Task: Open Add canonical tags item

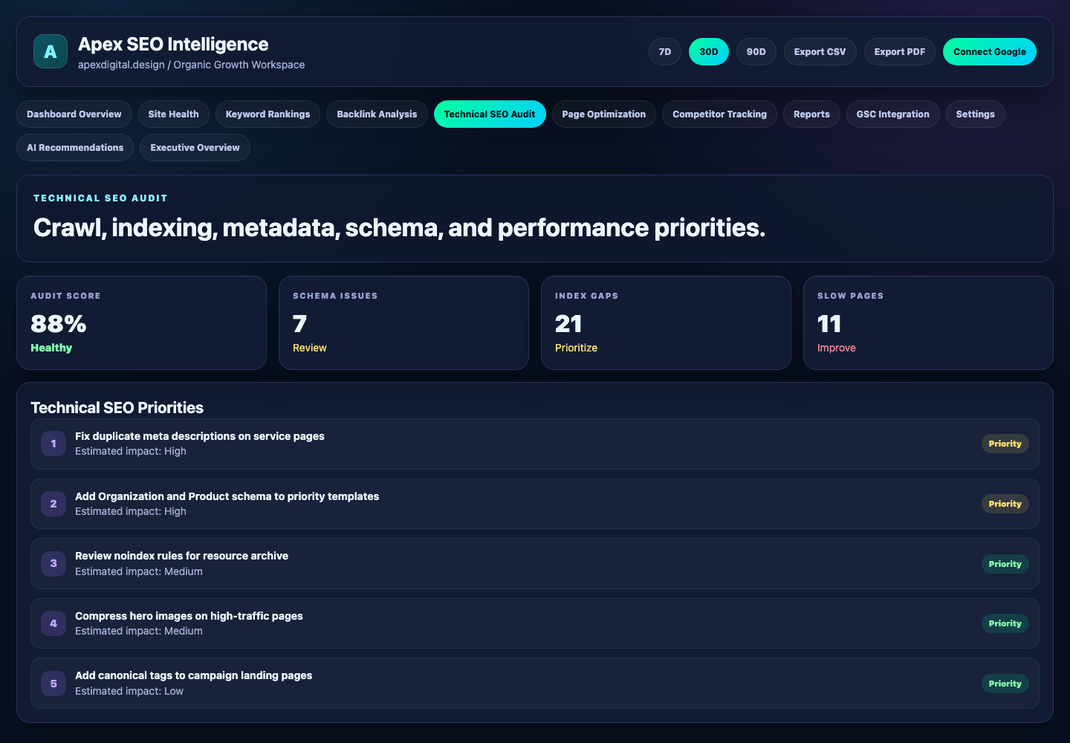Action: click(x=535, y=684)
